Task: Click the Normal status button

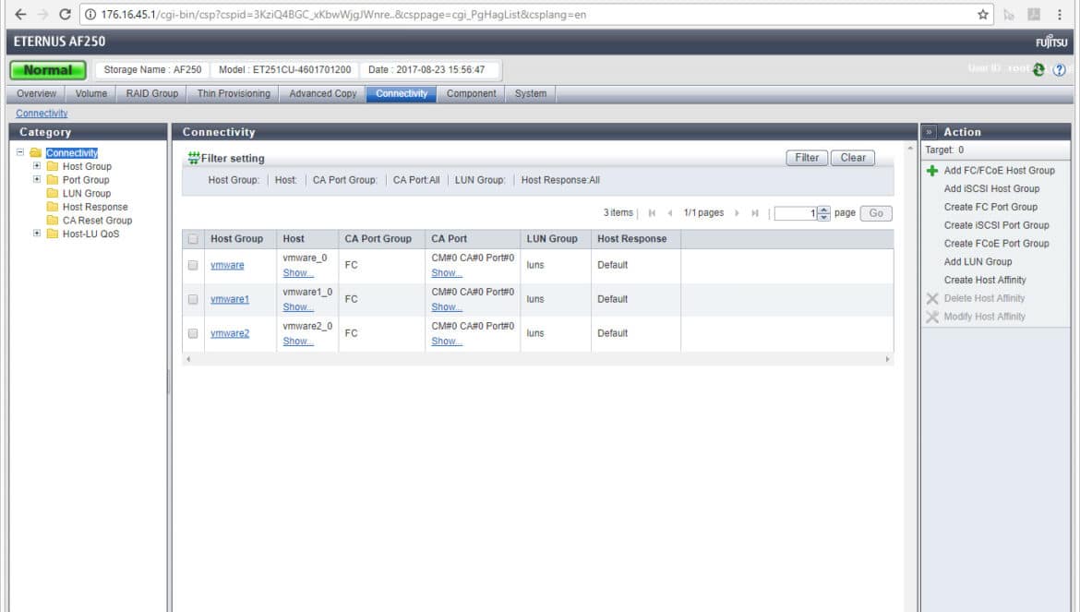Action: click(47, 70)
